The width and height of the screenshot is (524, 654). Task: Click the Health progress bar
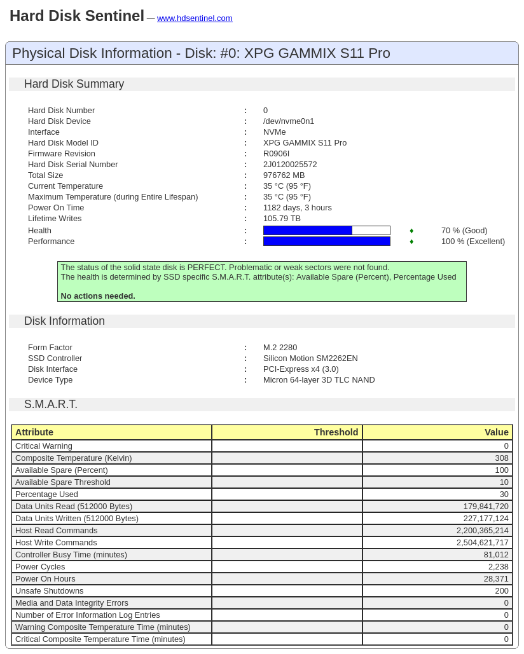tap(327, 230)
